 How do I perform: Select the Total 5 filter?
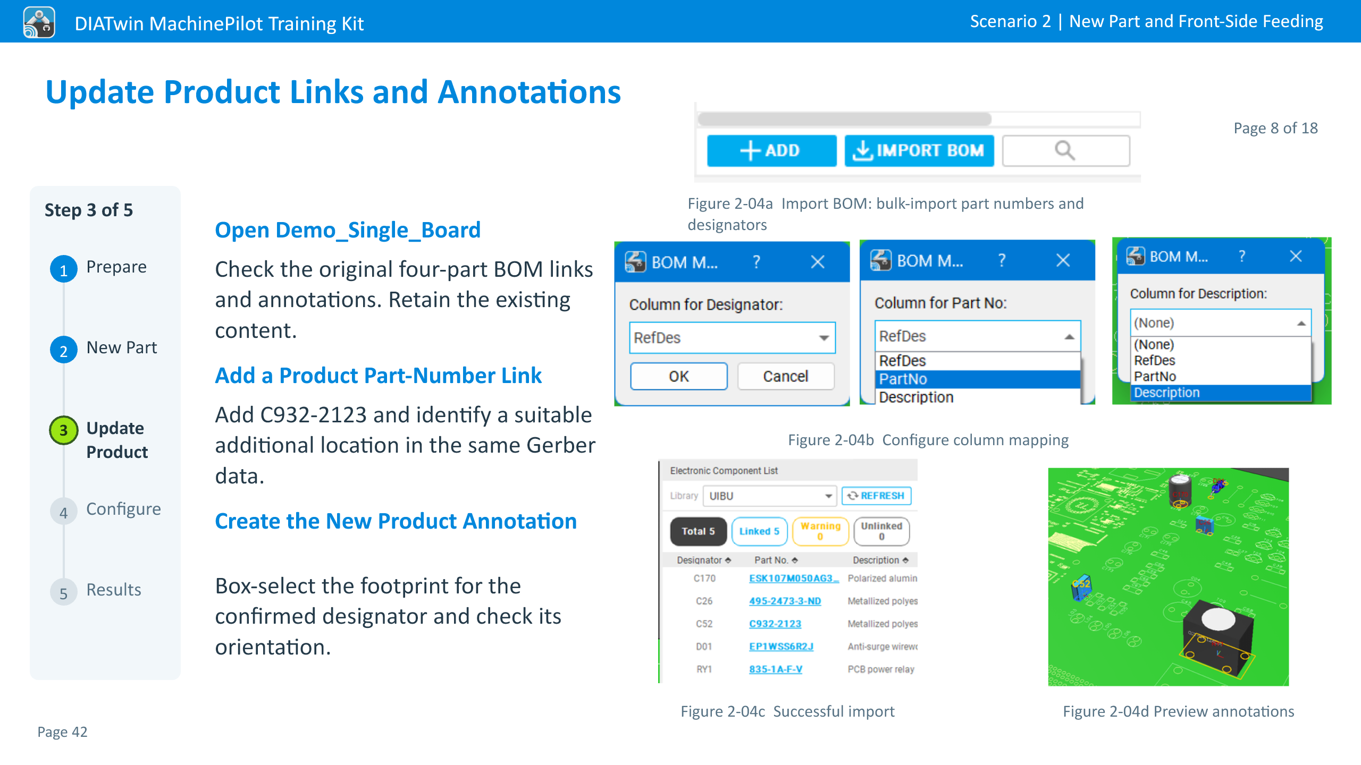tap(698, 532)
